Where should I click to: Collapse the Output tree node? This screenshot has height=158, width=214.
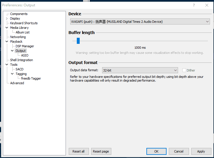12,51
